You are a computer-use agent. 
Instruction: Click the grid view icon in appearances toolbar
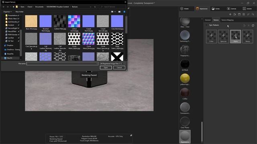244,14
